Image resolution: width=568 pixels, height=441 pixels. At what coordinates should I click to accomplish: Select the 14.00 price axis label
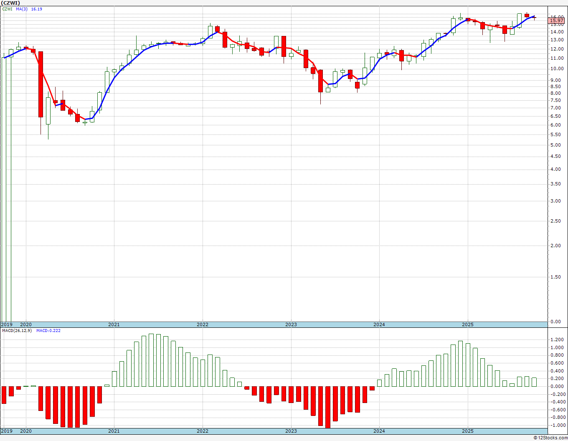click(557, 31)
